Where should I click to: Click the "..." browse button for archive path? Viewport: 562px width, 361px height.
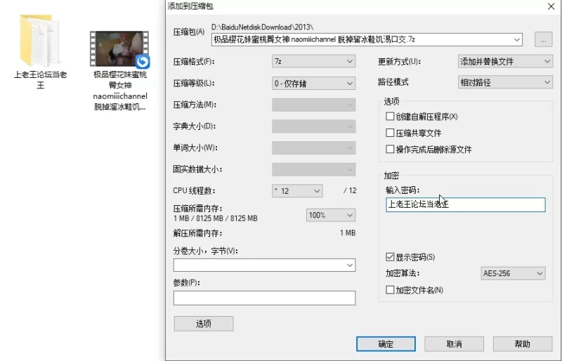point(543,39)
